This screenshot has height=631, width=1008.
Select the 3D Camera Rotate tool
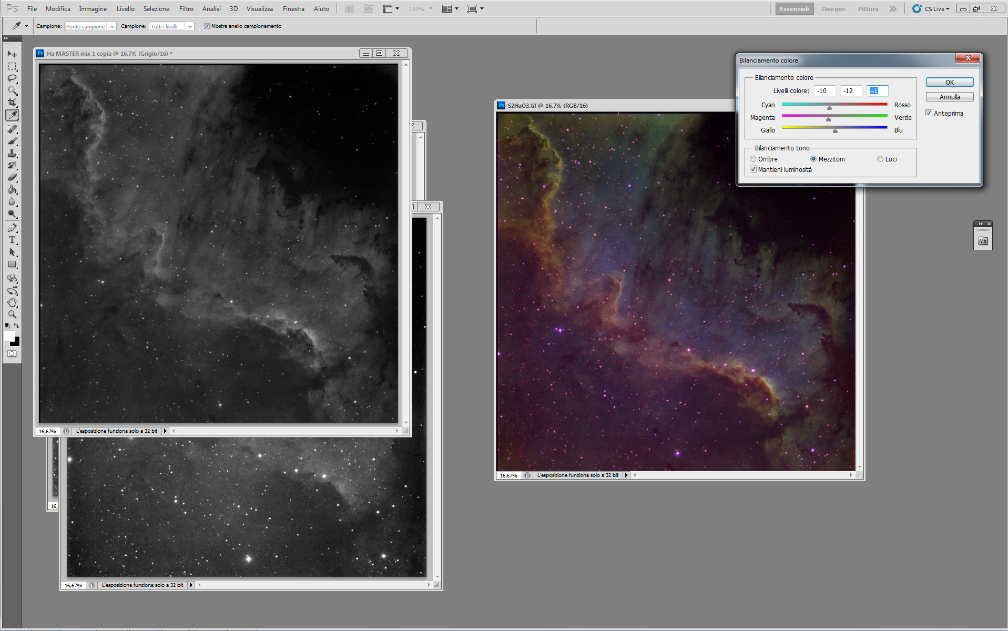(12, 290)
